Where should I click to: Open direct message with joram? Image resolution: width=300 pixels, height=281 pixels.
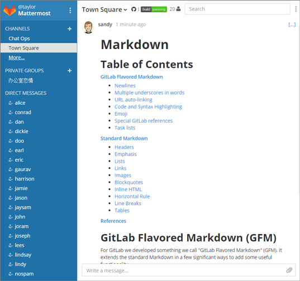[x=22, y=226]
